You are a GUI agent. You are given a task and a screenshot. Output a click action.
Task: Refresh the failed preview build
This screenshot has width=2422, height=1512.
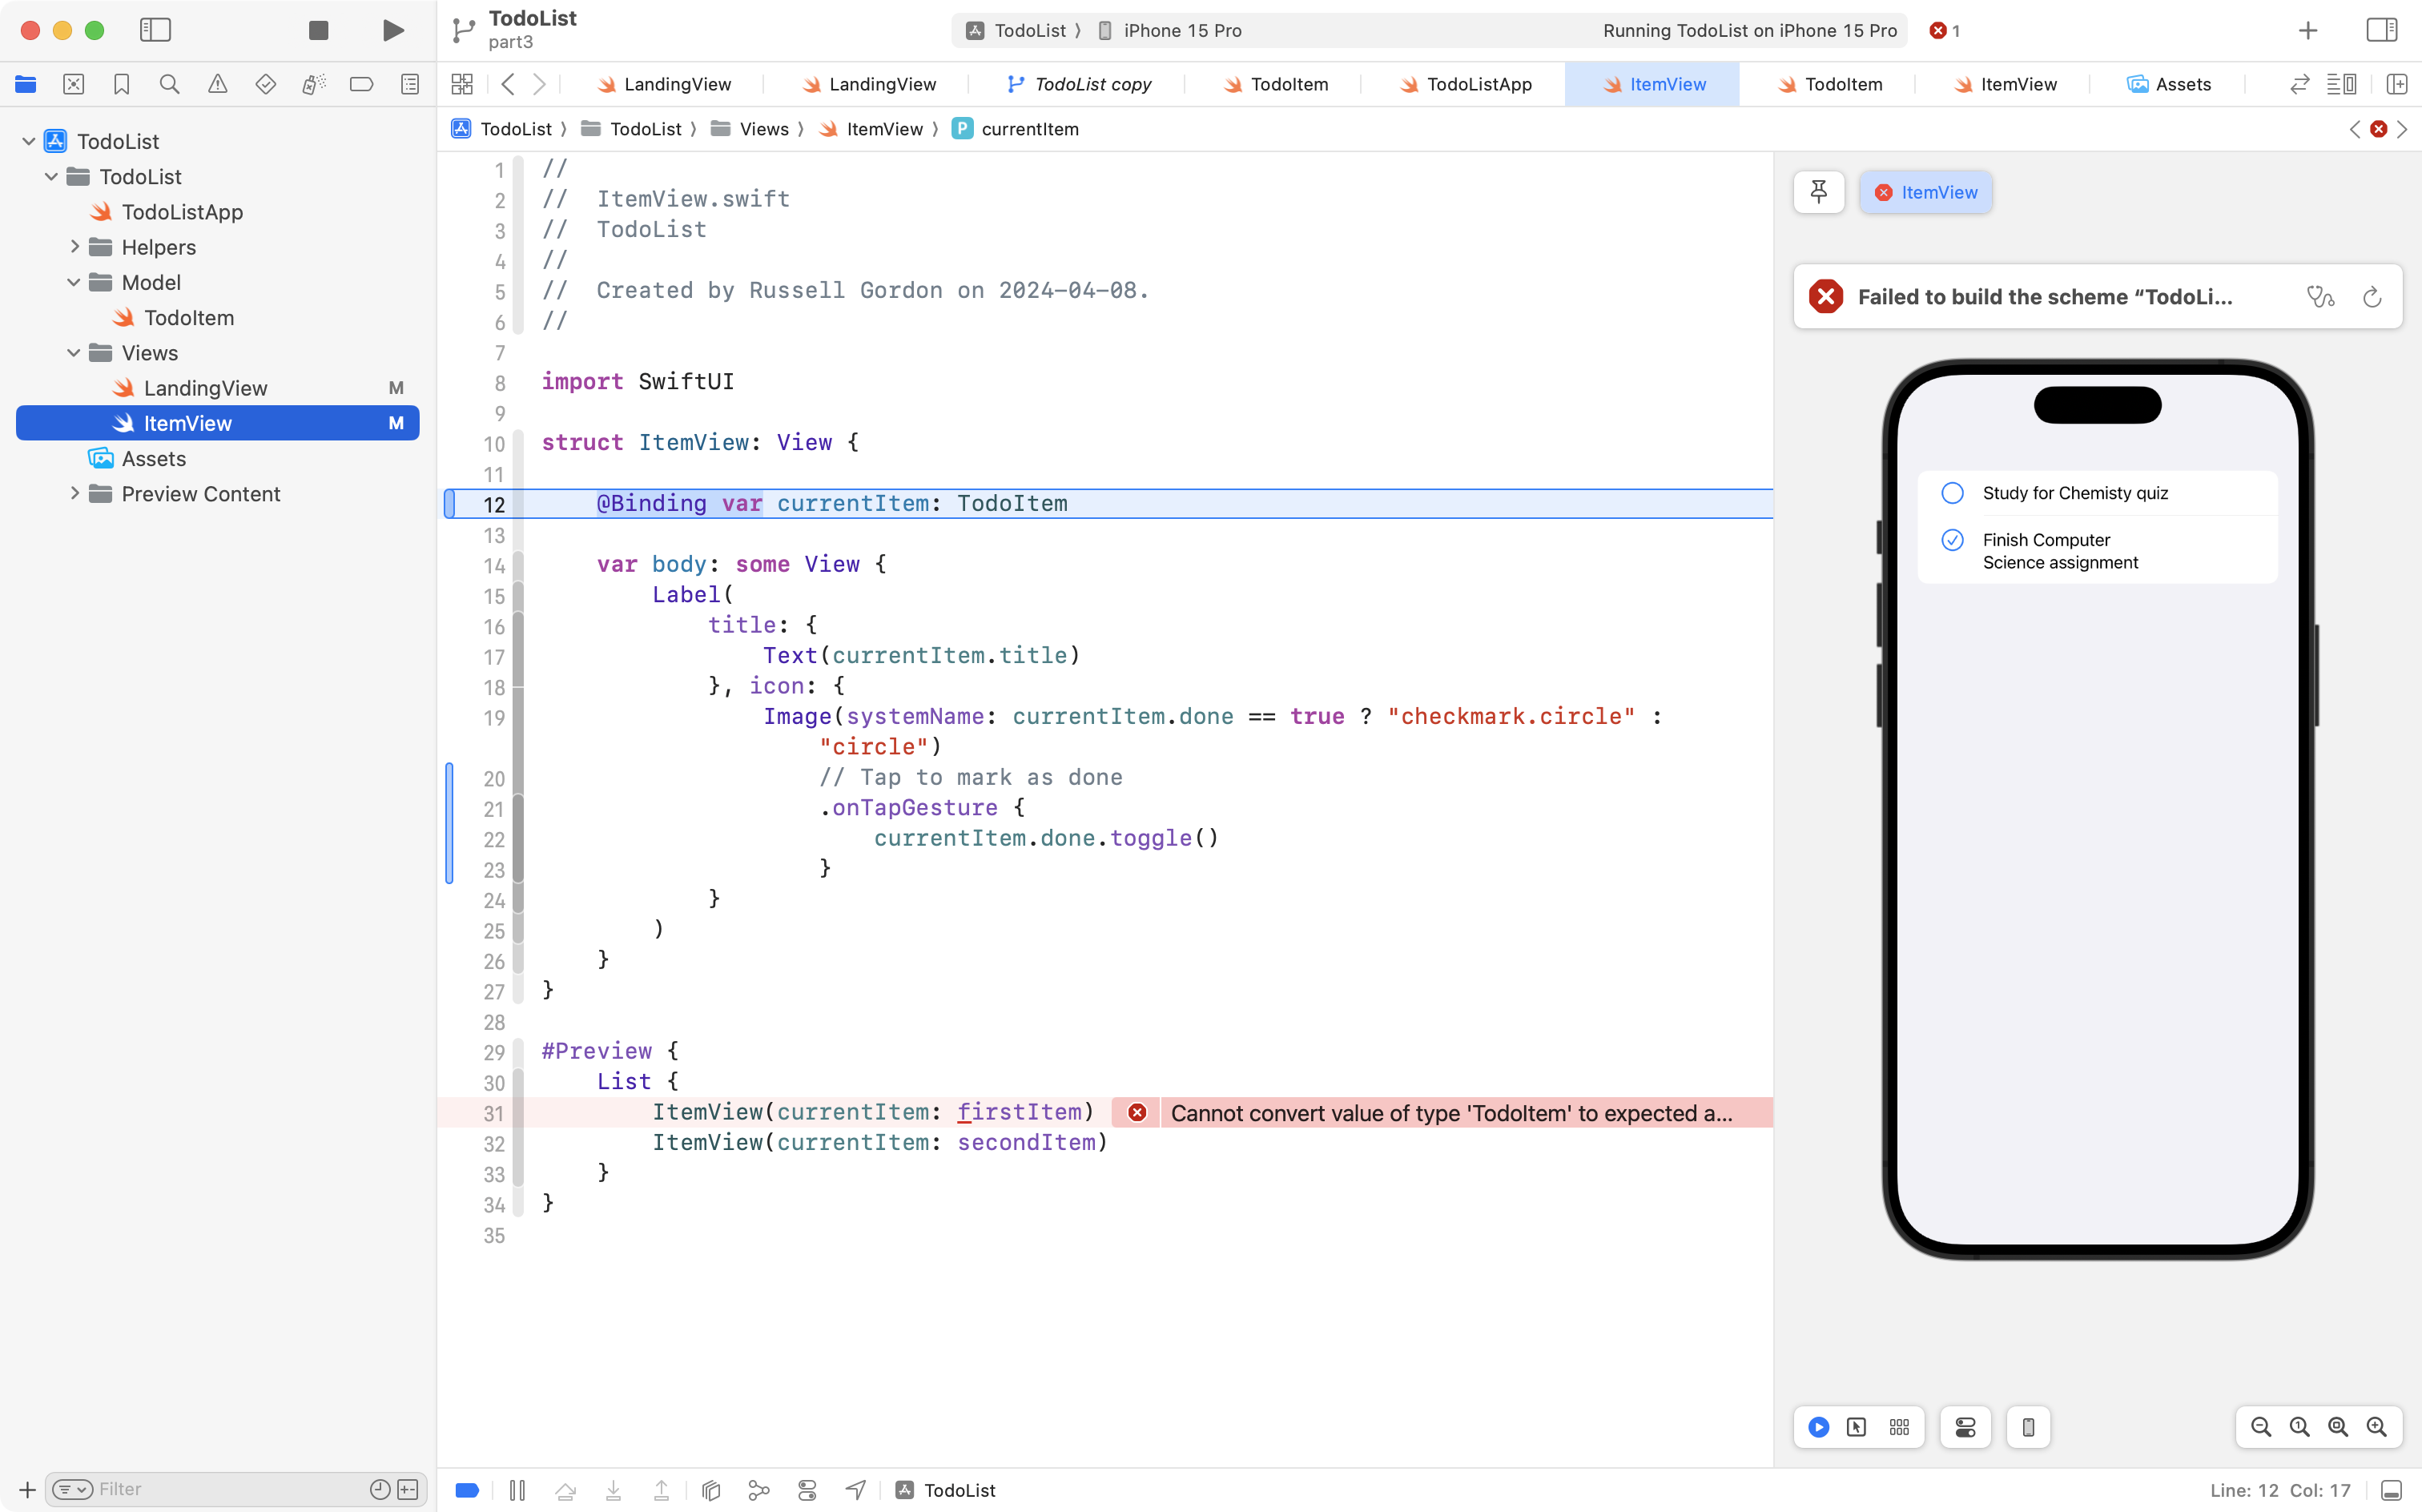click(2371, 297)
